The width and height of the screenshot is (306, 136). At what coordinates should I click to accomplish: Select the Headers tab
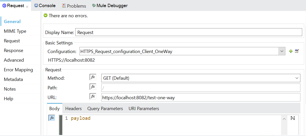pyautogui.click(x=74, y=109)
